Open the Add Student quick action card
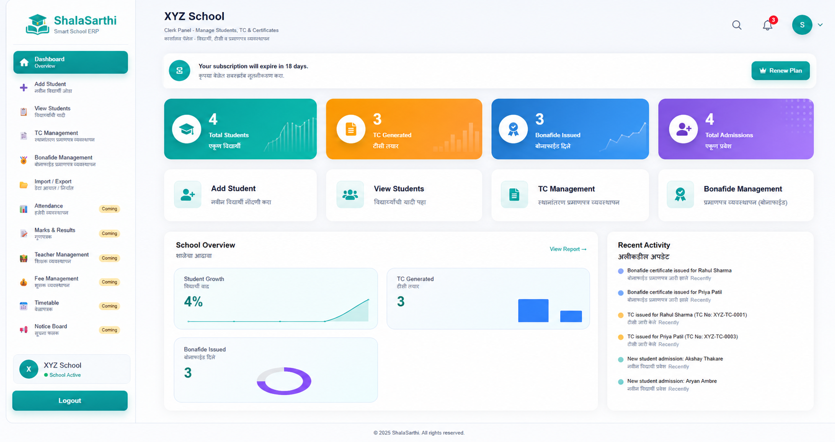This screenshot has height=442, width=835. click(x=240, y=195)
